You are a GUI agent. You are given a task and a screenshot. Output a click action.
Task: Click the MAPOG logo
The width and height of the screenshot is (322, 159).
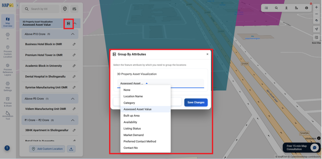click(8, 5)
